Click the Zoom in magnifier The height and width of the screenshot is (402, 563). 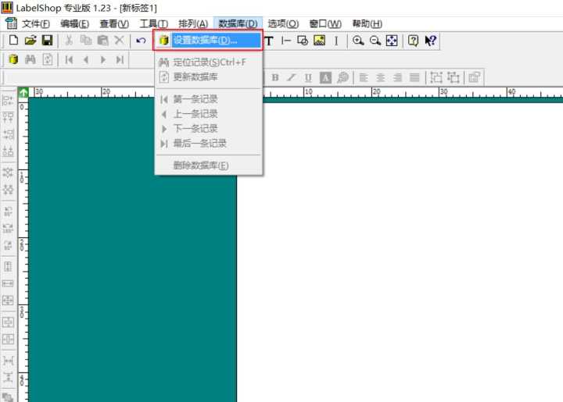point(358,41)
